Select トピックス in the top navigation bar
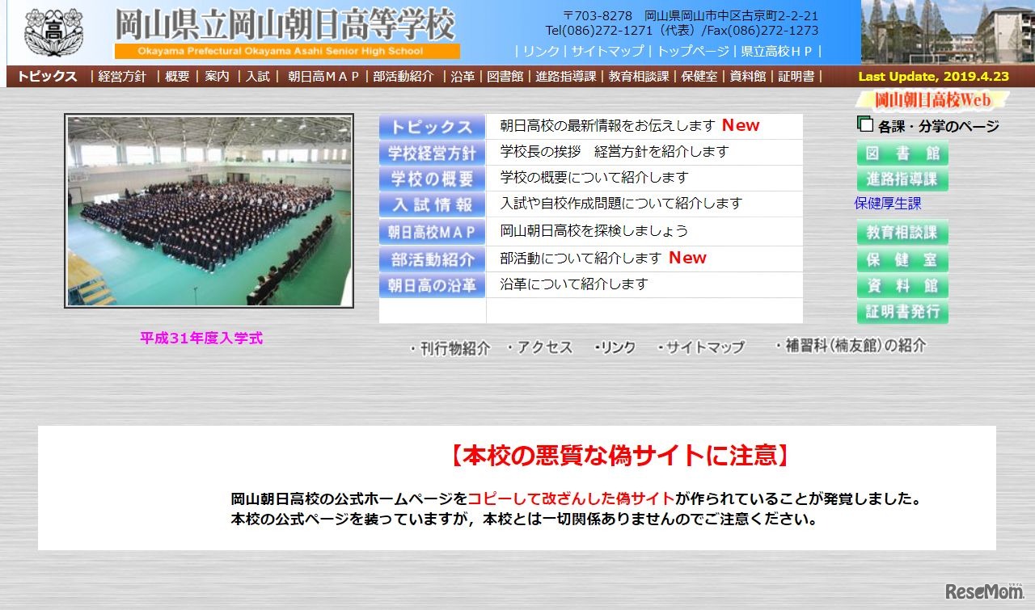The height and width of the screenshot is (610, 1035). coord(44,76)
